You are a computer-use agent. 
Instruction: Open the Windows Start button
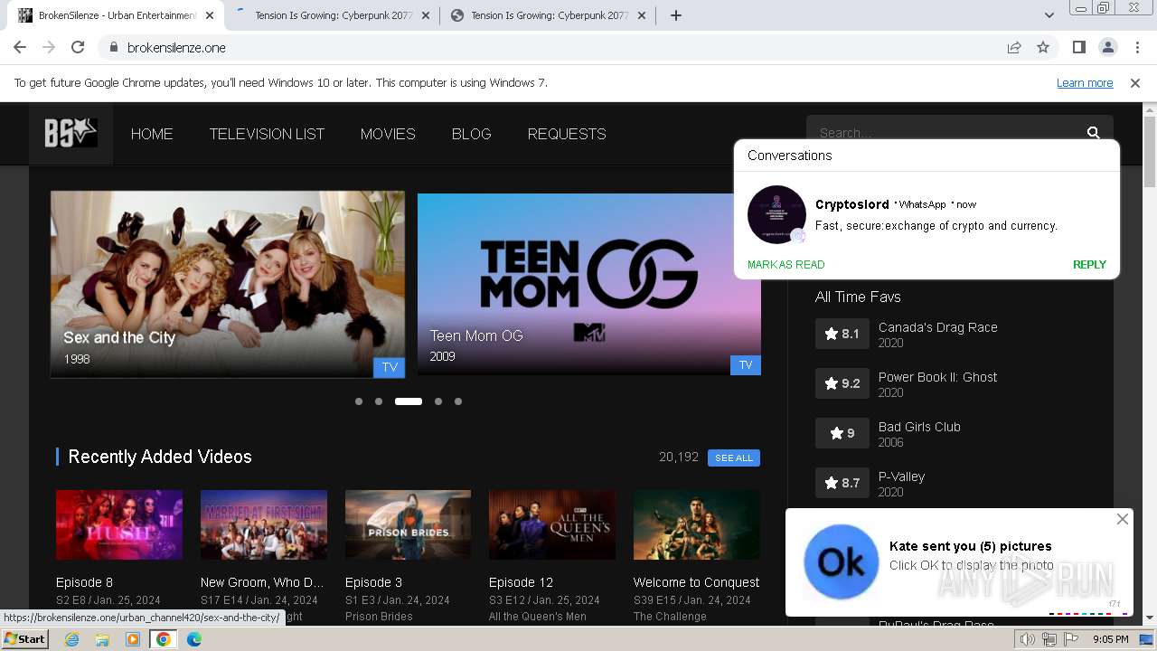click(24, 639)
